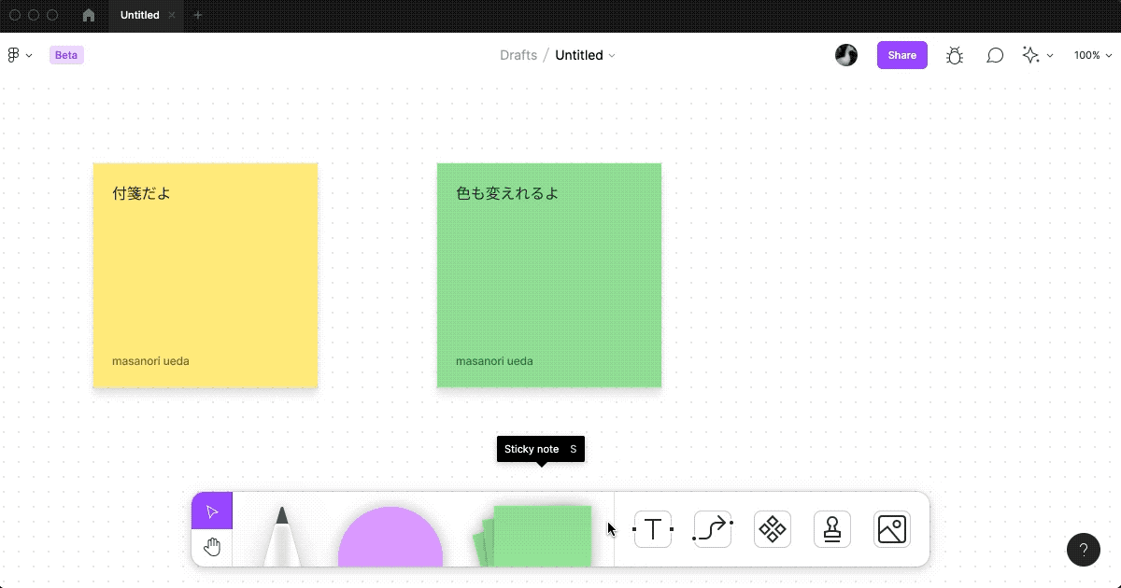The width and height of the screenshot is (1121, 588).
Task: Switch to the Untitled tab
Action: click(139, 15)
